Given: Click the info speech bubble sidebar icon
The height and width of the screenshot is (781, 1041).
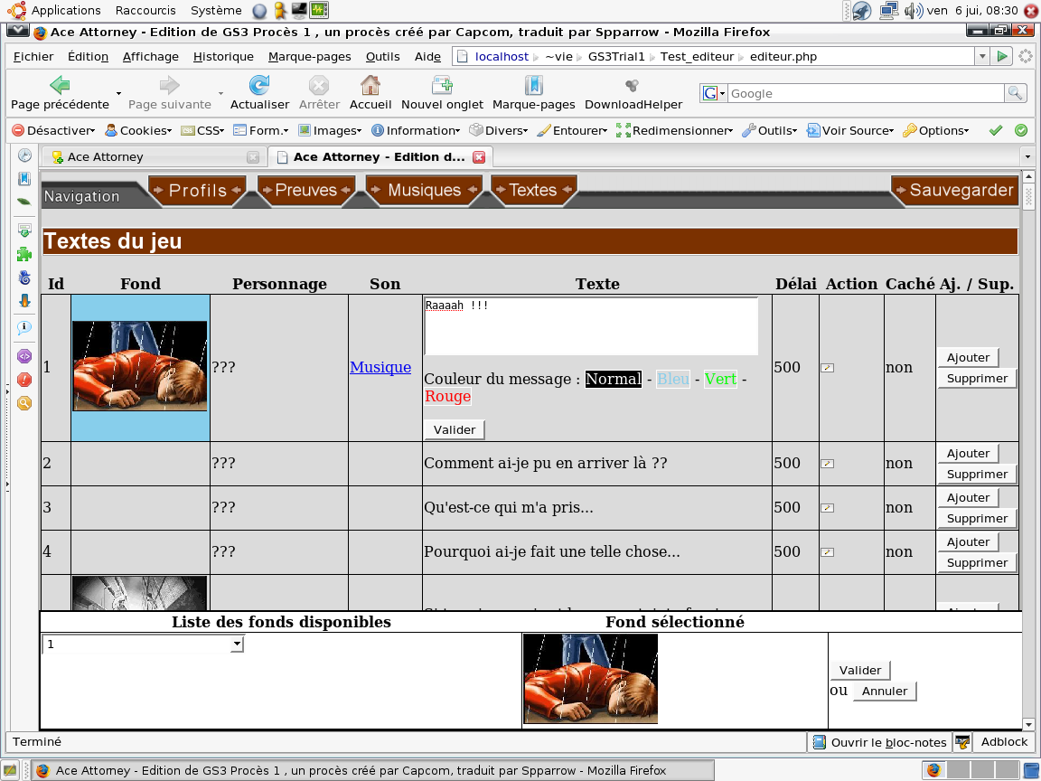Looking at the screenshot, I should tap(24, 327).
